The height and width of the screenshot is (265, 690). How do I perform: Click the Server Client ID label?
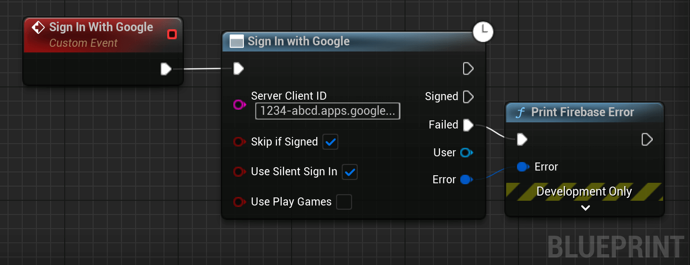coord(289,96)
